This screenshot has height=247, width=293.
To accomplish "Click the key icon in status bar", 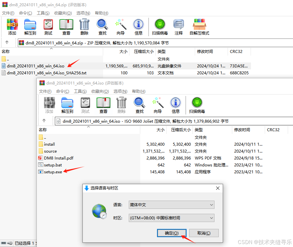I will (x=10, y=243).
